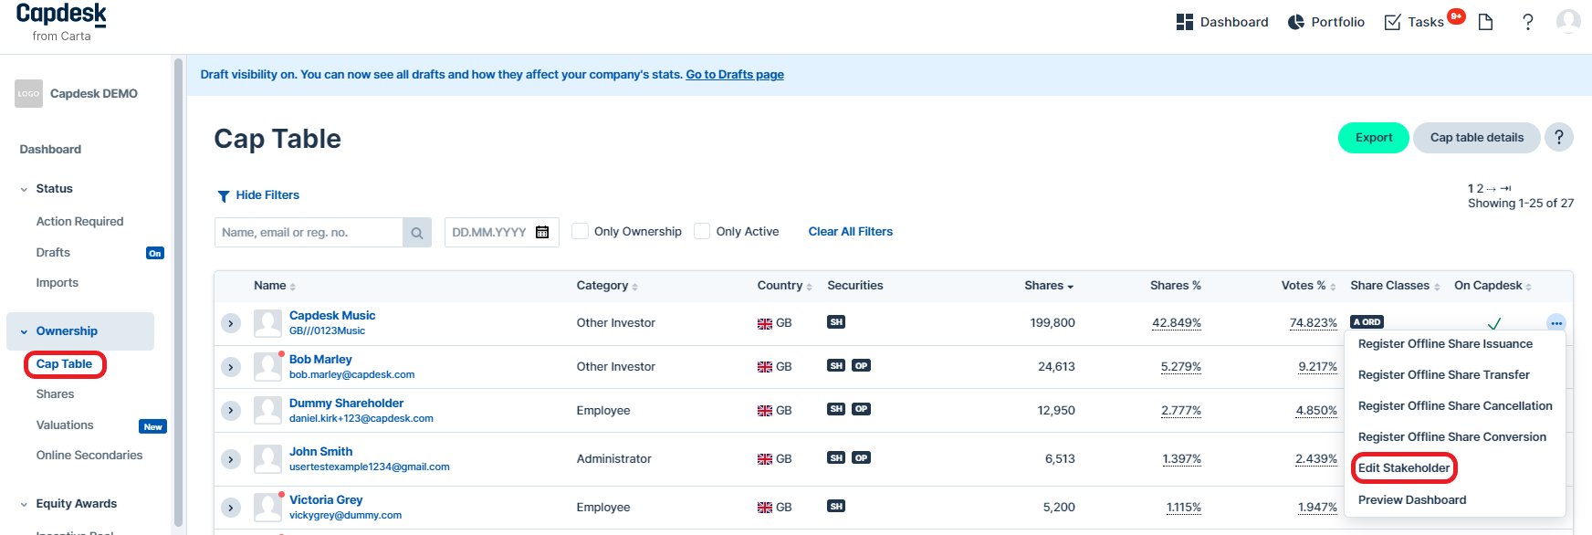The height and width of the screenshot is (535, 1592).
Task: Focus the DD.MM.YYYY date field
Action: (489, 233)
